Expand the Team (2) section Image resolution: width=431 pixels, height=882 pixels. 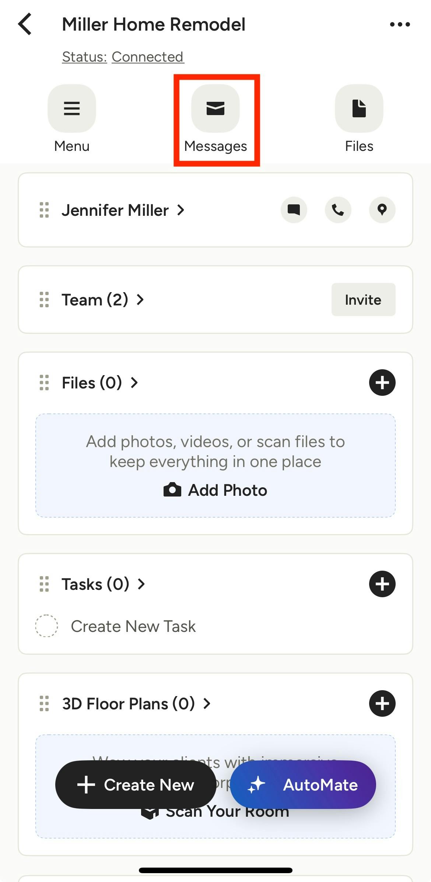tap(103, 300)
